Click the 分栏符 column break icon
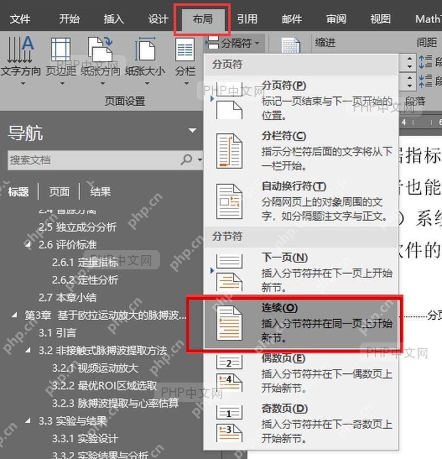The image size is (442, 459). click(229, 151)
